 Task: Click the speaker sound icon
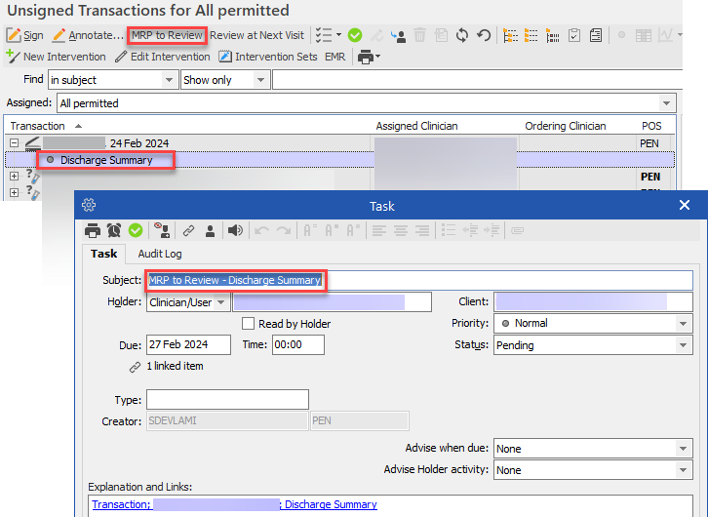[235, 230]
